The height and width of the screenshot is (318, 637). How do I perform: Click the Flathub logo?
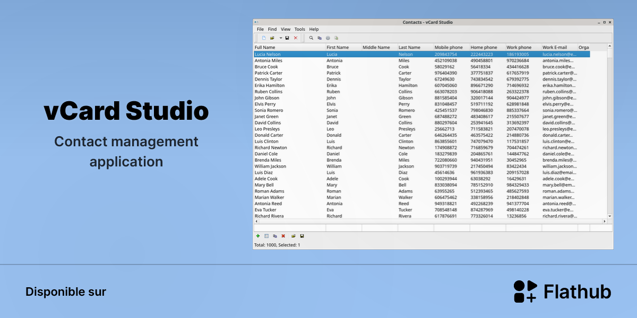(562, 291)
